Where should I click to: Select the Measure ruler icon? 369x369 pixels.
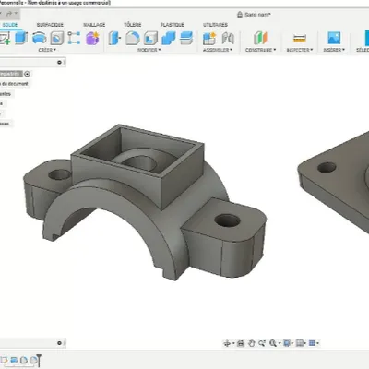tap(299, 38)
